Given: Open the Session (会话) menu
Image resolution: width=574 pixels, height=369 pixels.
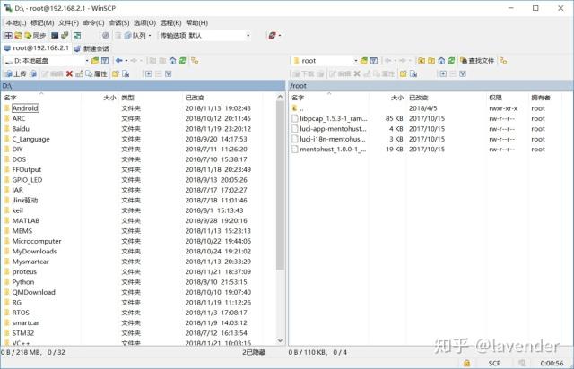Looking at the screenshot, I should coord(119,22).
